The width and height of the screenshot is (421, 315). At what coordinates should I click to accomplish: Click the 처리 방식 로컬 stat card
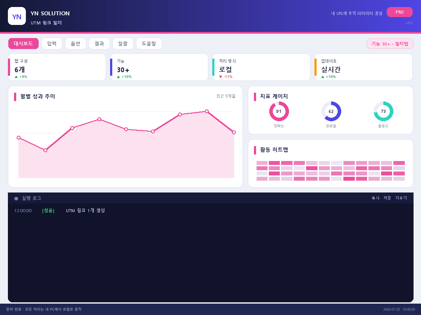coord(261,67)
